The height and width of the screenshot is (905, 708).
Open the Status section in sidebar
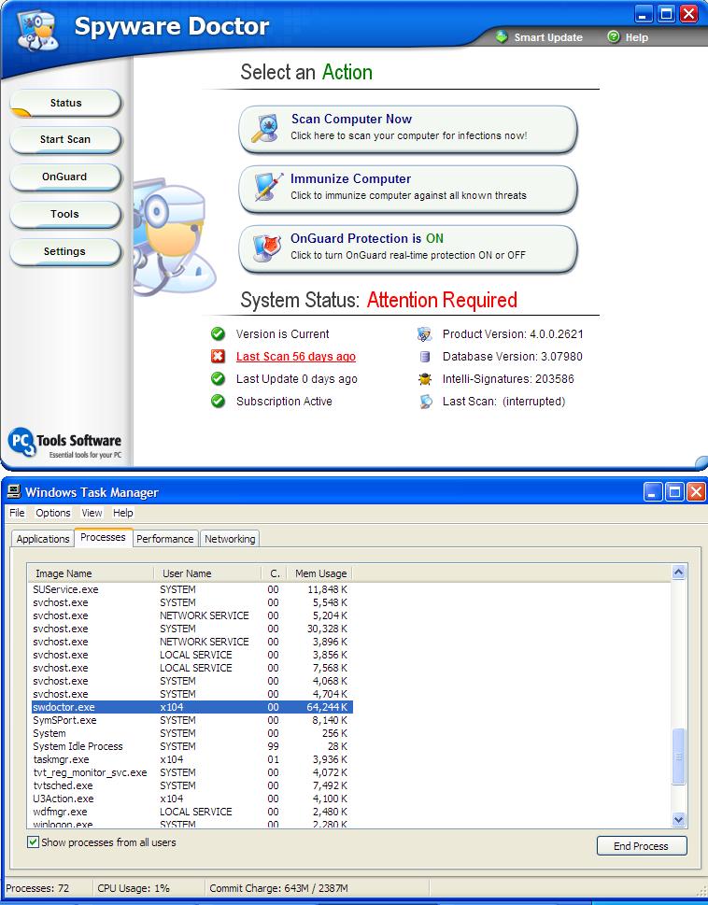coord(65,104)
